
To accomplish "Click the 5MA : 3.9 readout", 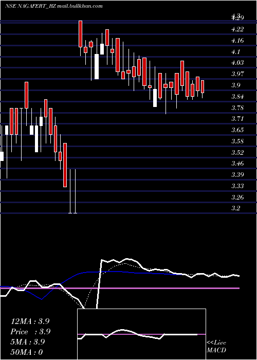I will [28, 342].
